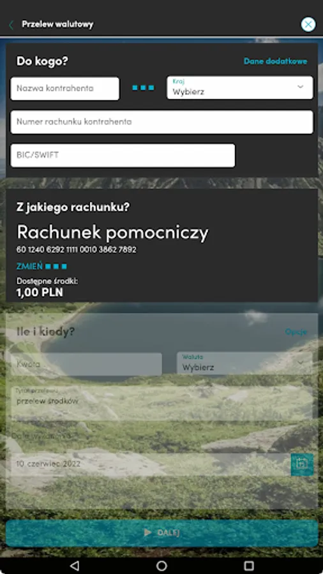This screenshot has height=574, width=323.
Task: Tap the DALEJ continue button
Action: click(161, 533)
